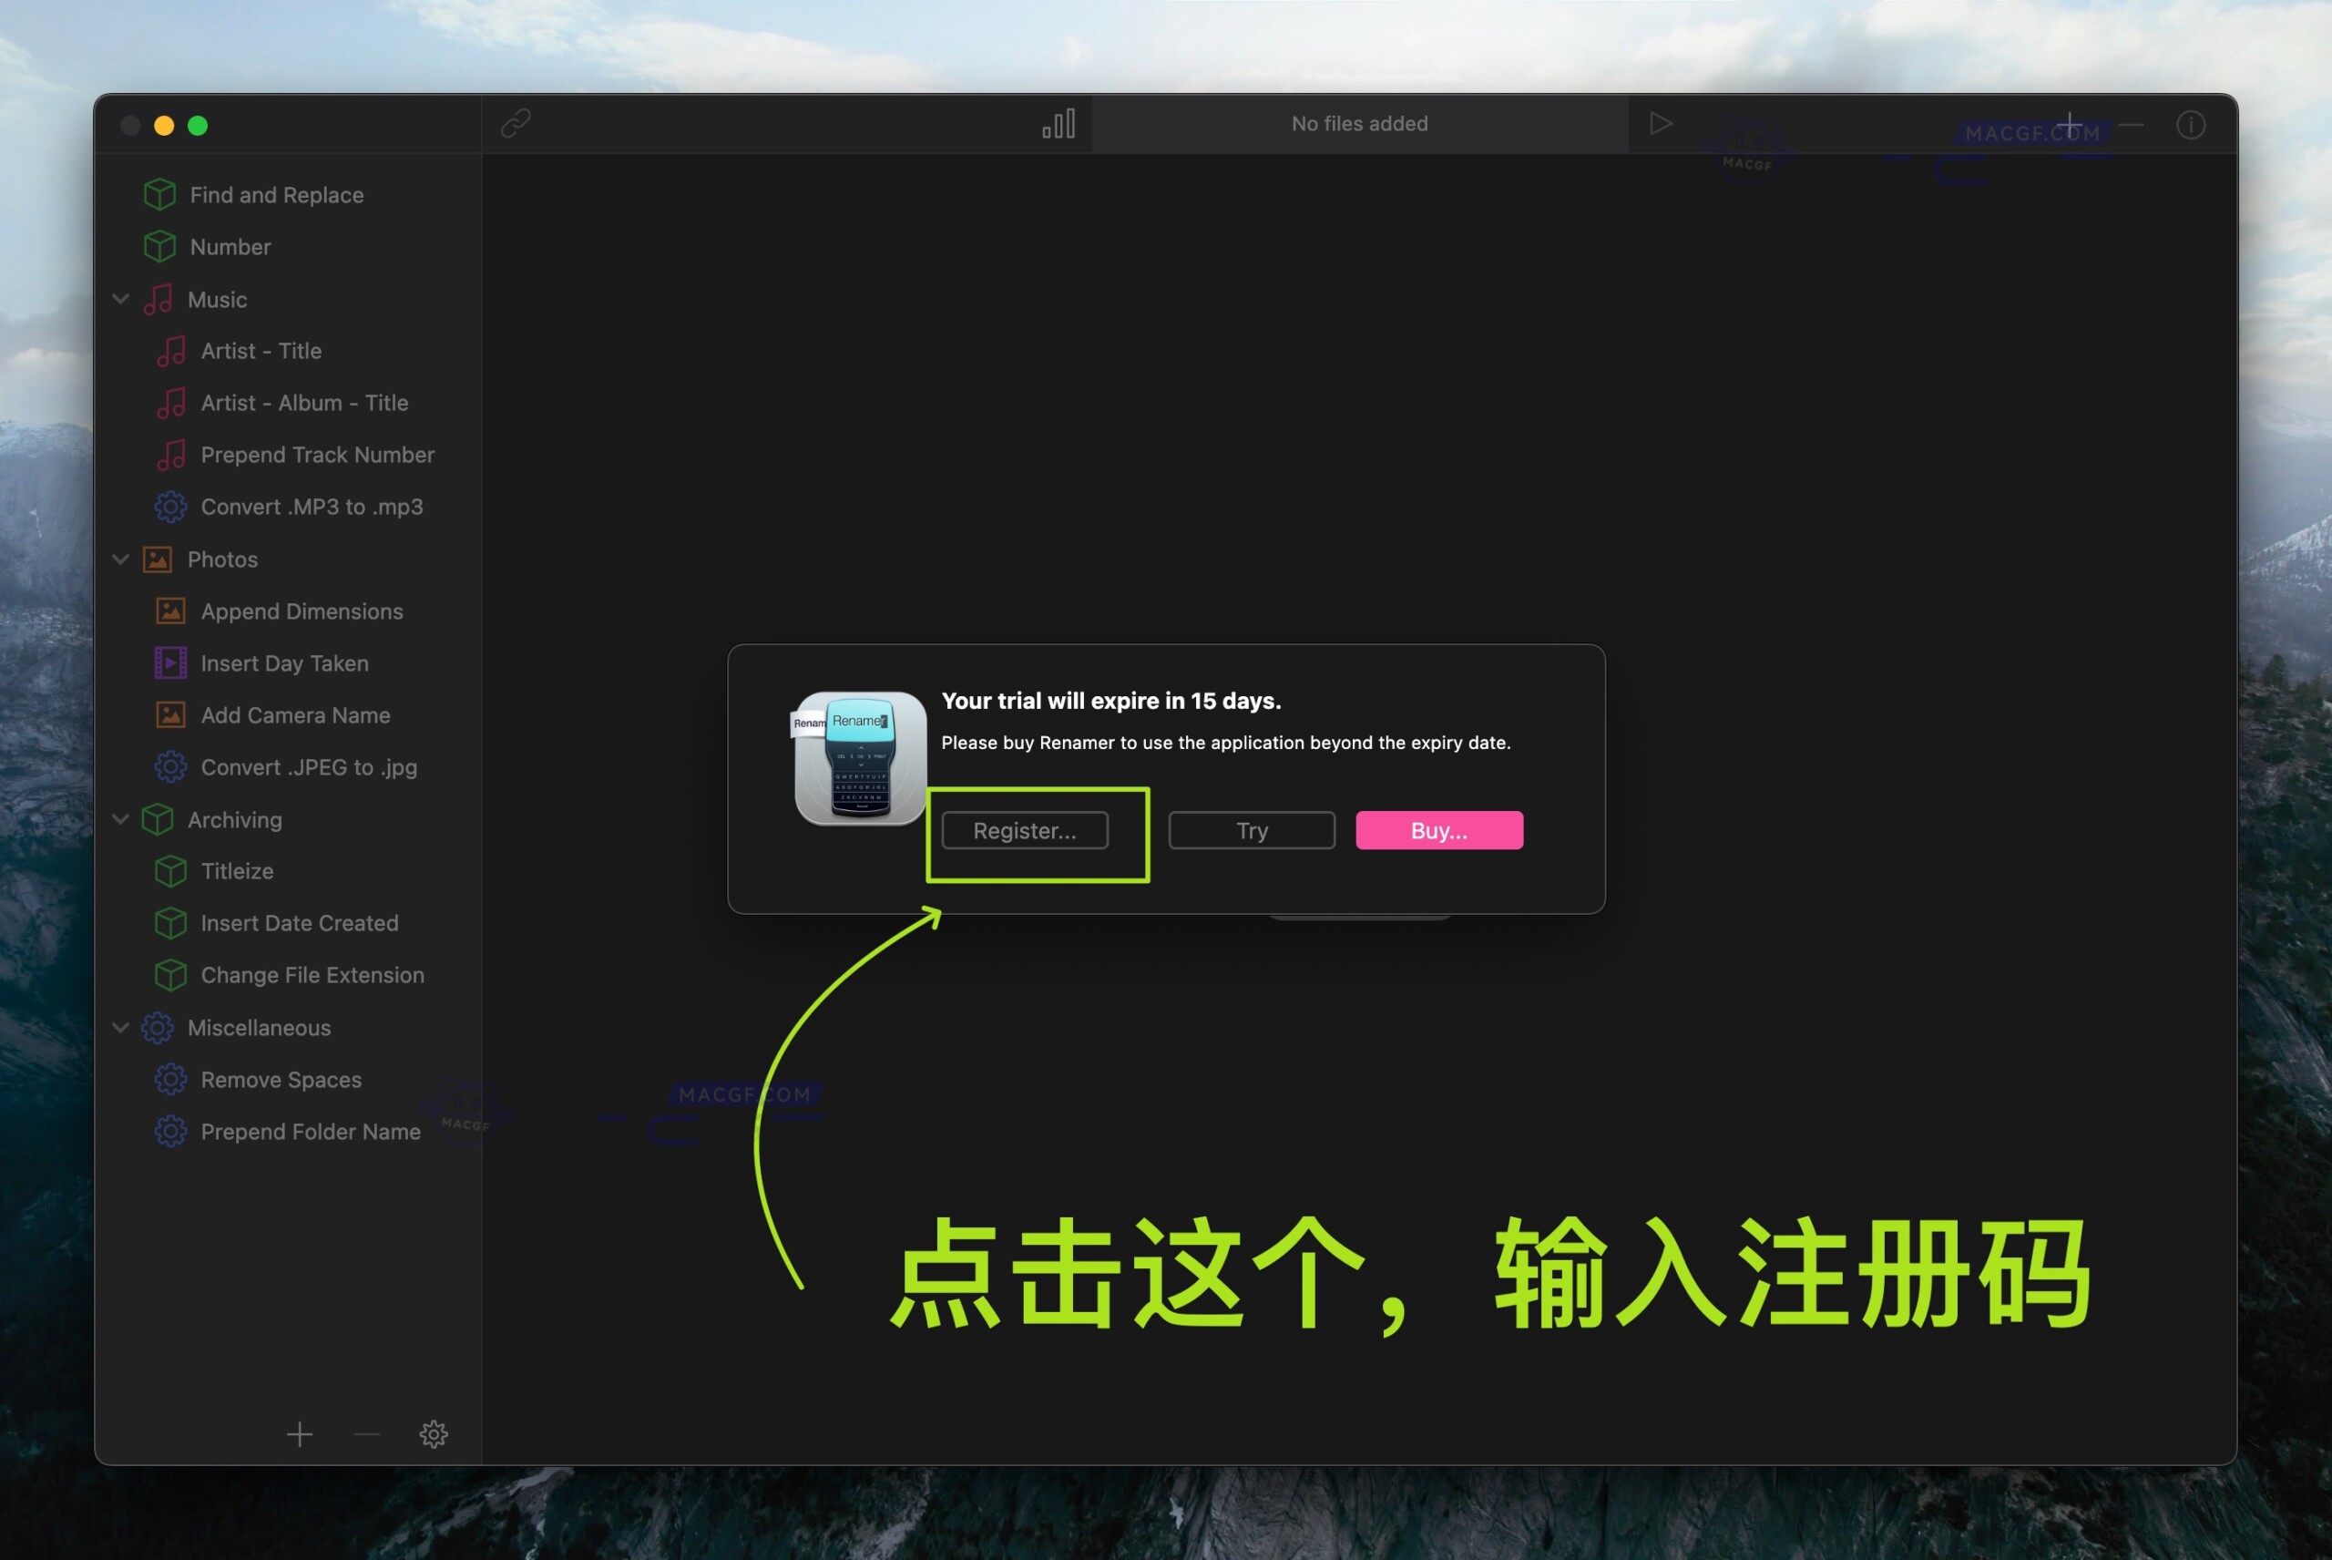Screen dimensions: 2332x1560
Task: Collapse the Photos category
Action: pos(121,559)
